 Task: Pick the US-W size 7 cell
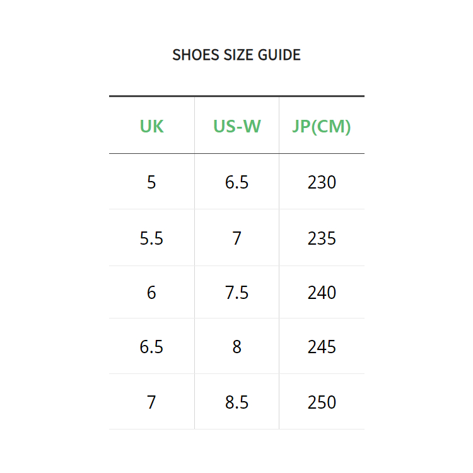point(237,238)
